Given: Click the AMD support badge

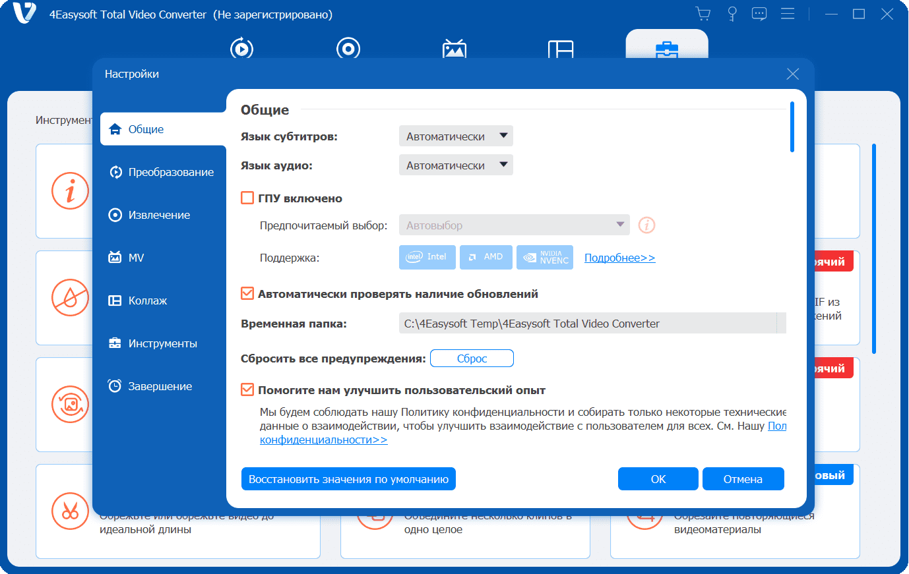Looking at the screenshot, I should pos(486,257).
